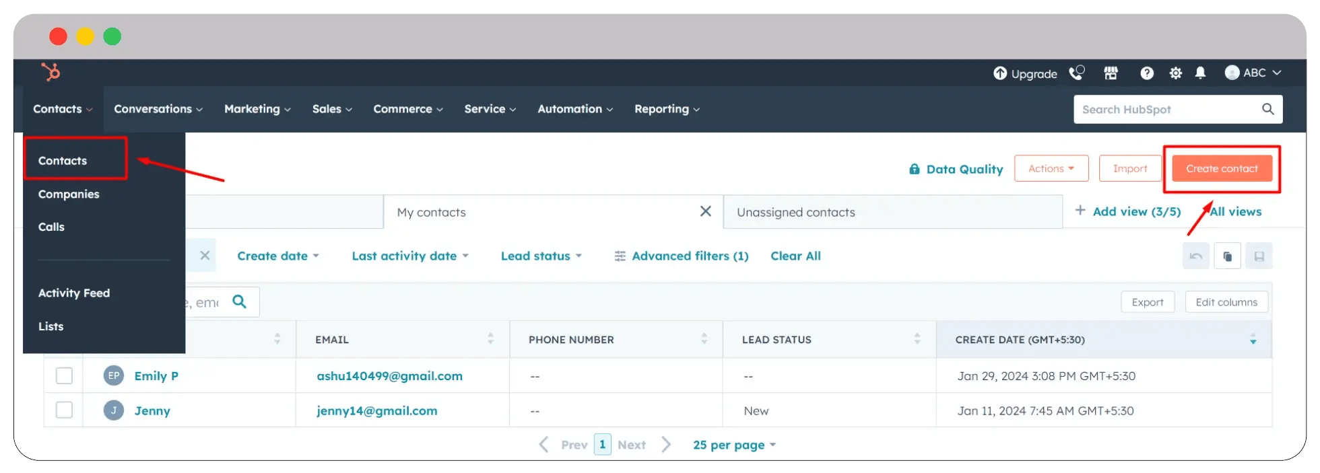Click the table search magnifier icon
Screen dimensions: 1320x473
[x=239, y=301]
